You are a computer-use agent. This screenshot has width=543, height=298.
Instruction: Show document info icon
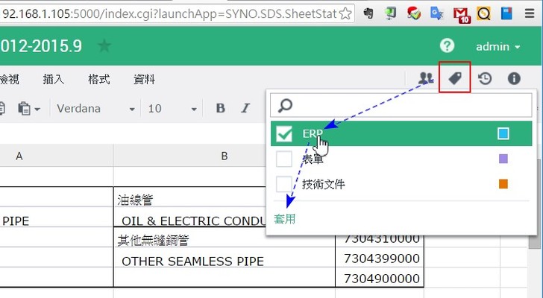coord(514,78)
